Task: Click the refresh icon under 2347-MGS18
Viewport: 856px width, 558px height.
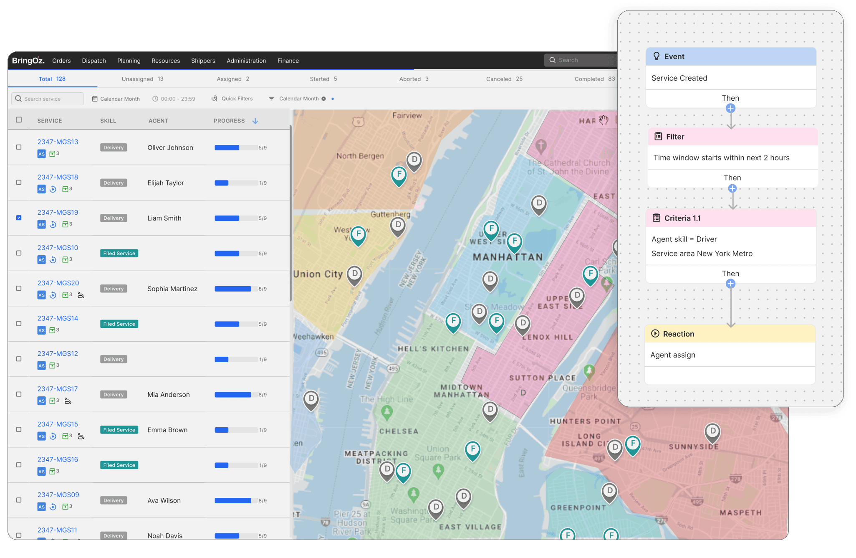Action: click(53, 189)
